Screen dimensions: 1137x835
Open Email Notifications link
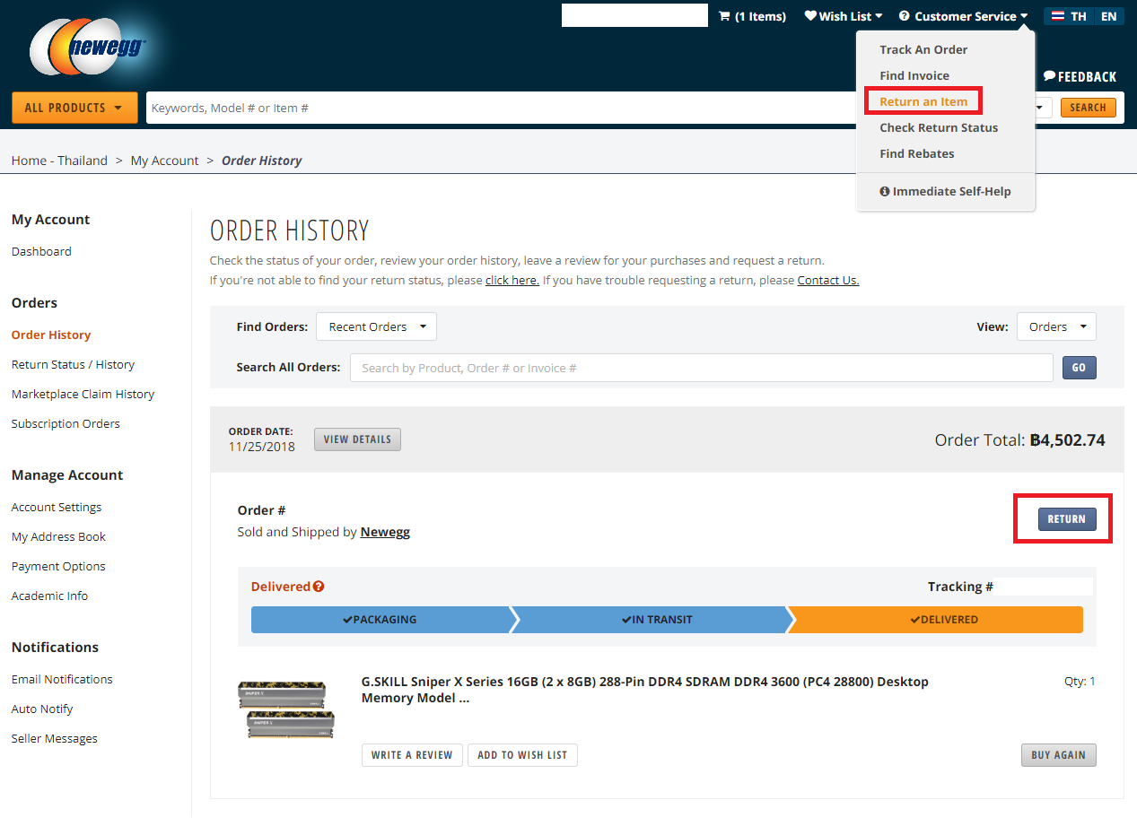click(x=62, y=679)
